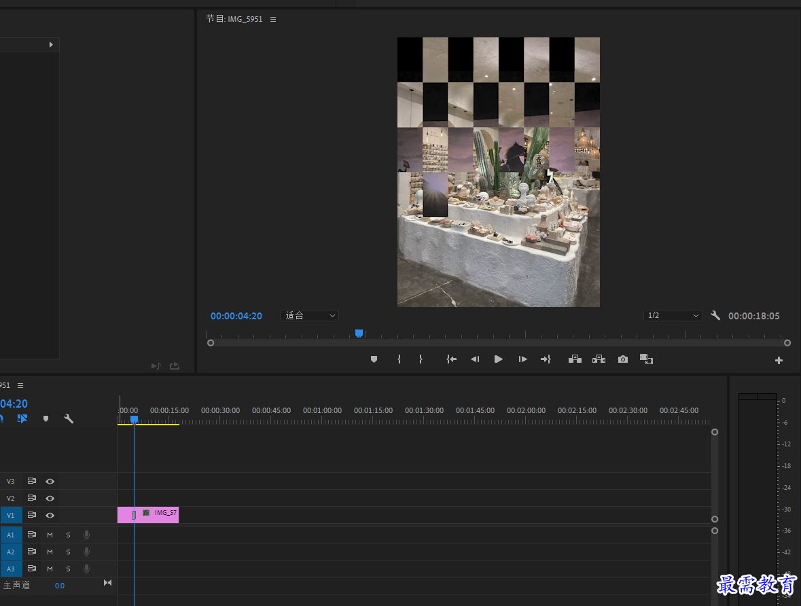
Task: Click timeline playhead on ruler
Action: click(x=134, y=419)
